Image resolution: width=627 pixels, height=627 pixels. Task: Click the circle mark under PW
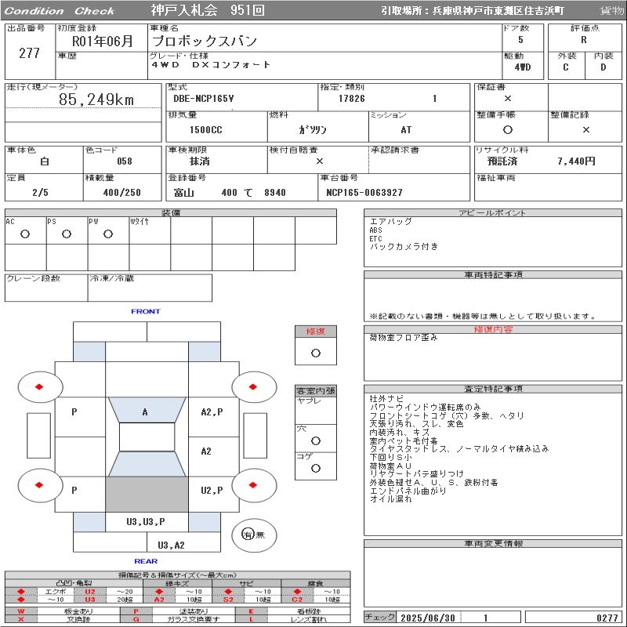pyautogui.click(x=108, y=234)
